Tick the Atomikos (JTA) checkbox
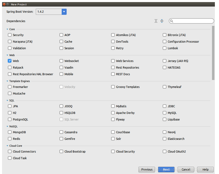 click(113, 35)
